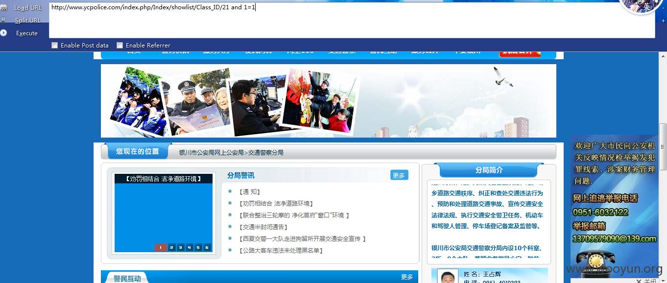Screen dimensions: 667x283
Task: Click bullet icon beside 【通 知】
Action: point(230,191)
